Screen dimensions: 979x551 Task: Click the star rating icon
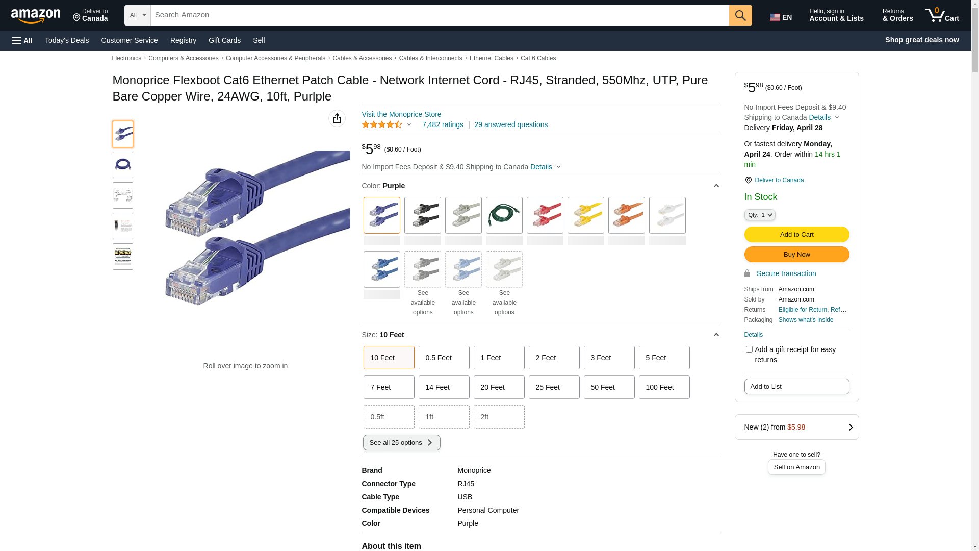[382, 124]
